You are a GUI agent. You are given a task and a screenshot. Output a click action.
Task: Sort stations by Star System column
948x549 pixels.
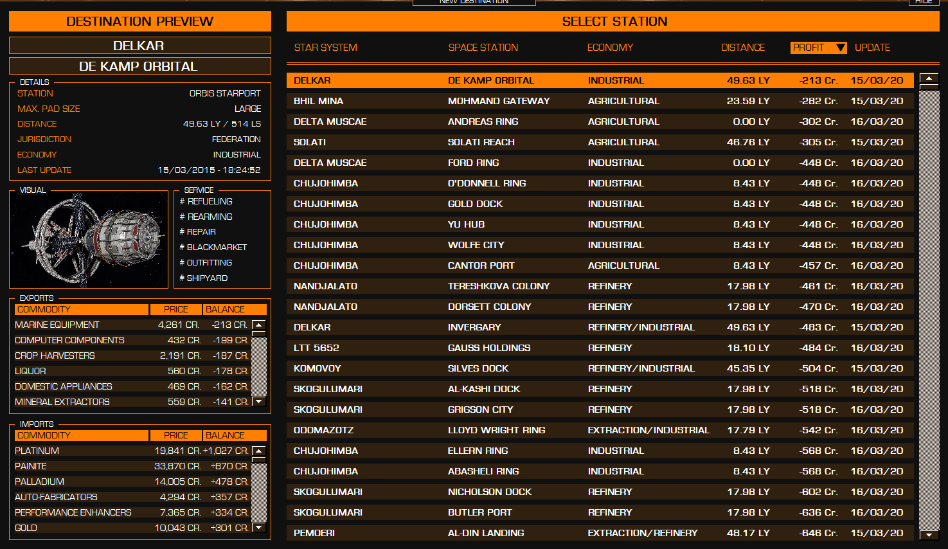326,48
